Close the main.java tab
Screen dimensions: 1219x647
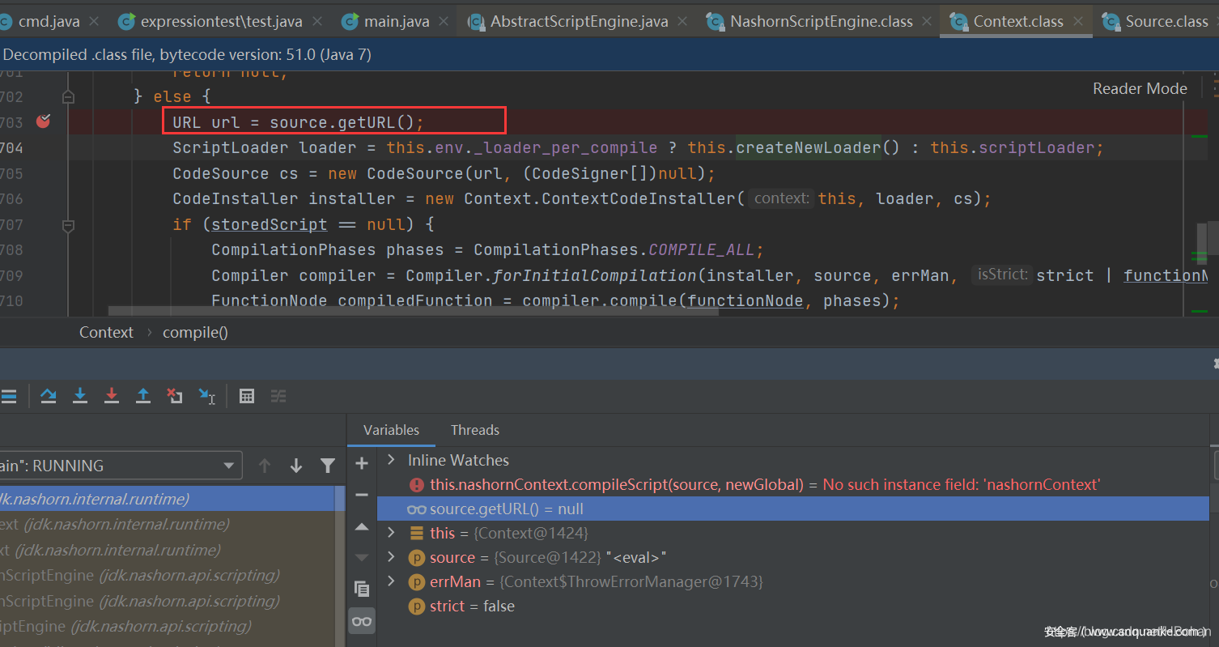[x=444, y=22]
